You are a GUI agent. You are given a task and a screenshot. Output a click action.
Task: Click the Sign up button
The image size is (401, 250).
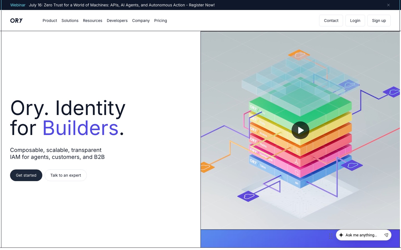[x=379, y=21]
